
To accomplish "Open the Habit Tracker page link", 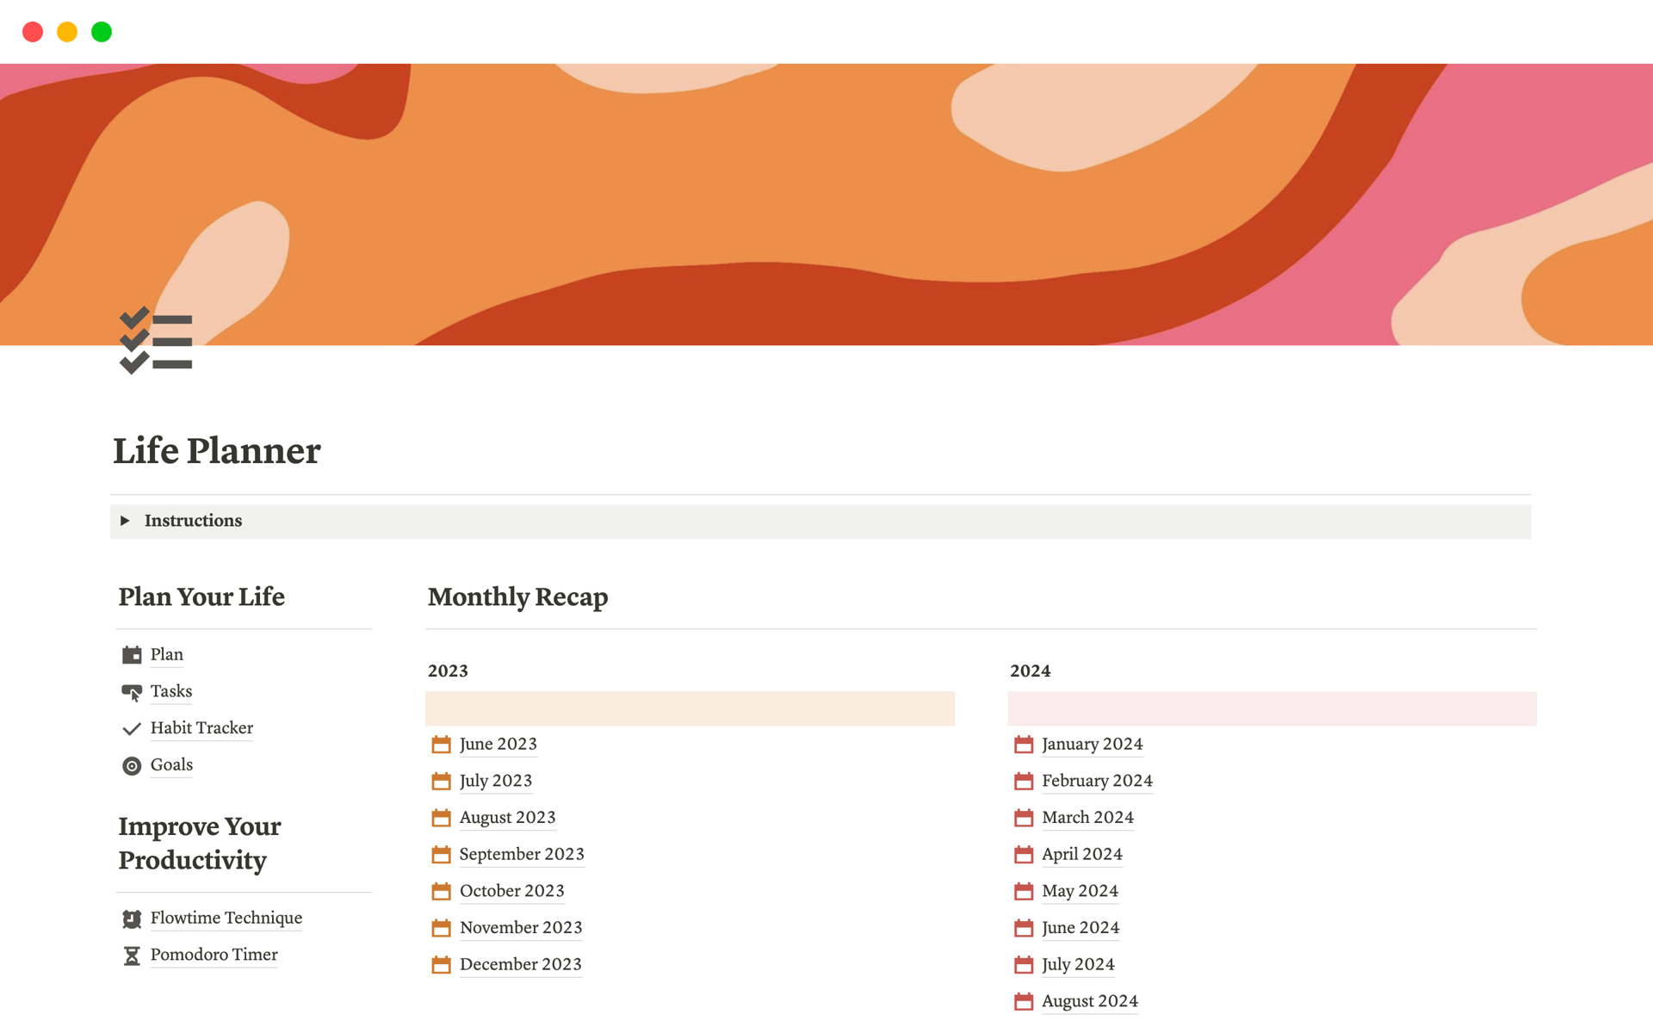I will click(x=201, y=728).
